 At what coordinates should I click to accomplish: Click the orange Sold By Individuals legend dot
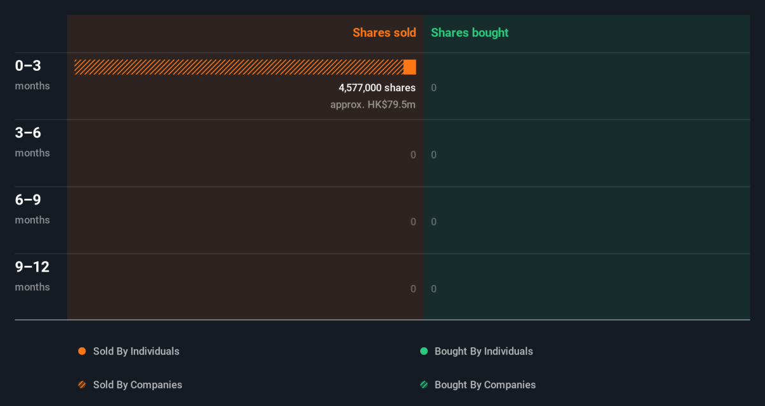tap(82, 351)
